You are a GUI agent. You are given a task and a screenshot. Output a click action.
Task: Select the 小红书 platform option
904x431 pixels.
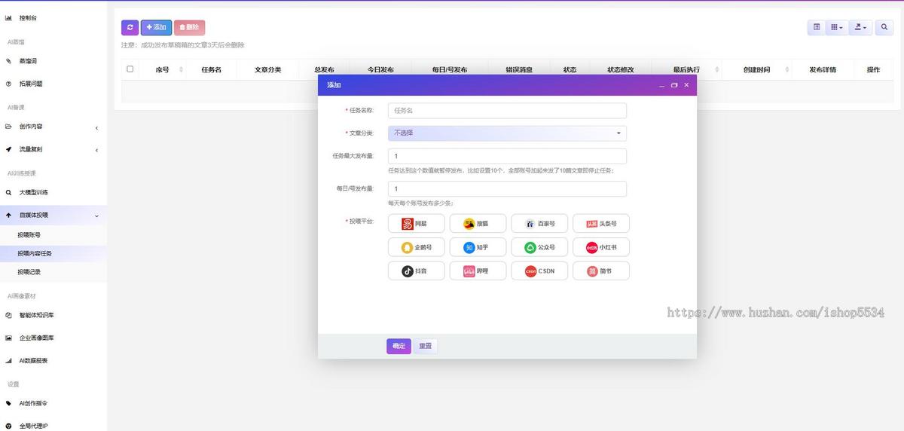pos(601,247)
